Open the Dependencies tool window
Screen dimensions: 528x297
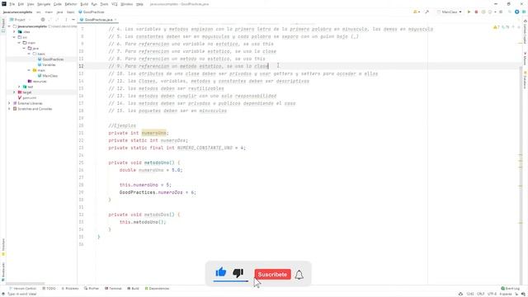click(x=157, y=289)
